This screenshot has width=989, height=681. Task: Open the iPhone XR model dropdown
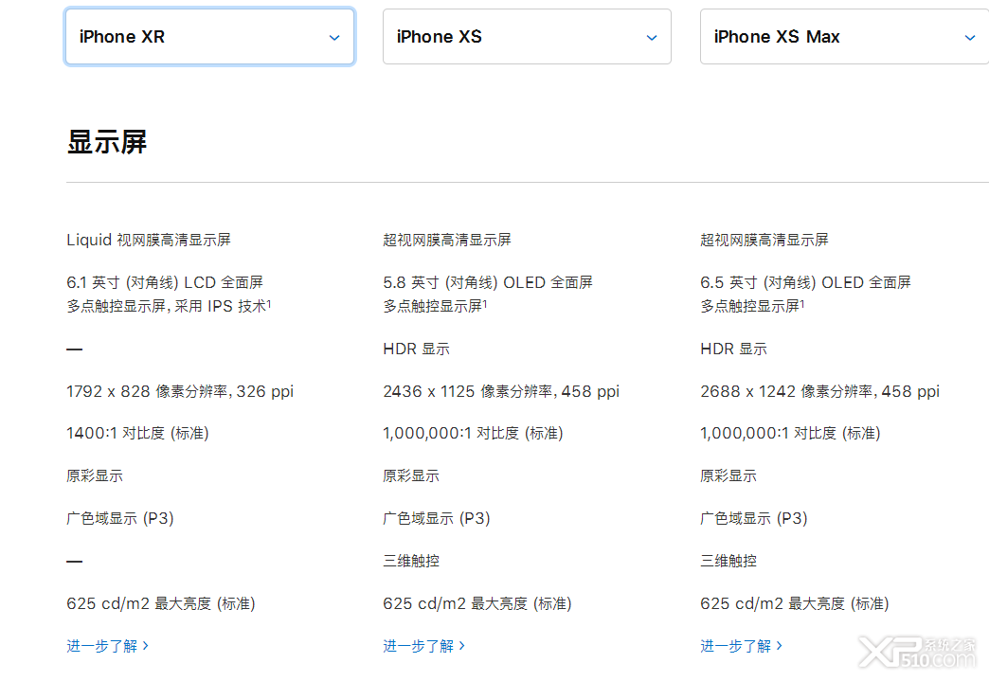coord(209,37)
